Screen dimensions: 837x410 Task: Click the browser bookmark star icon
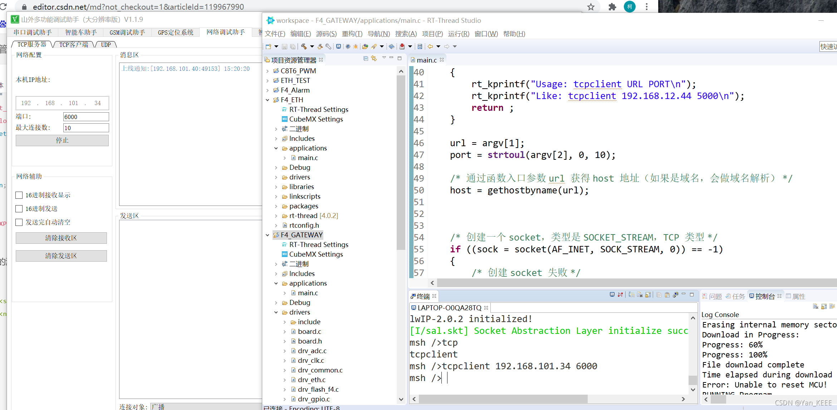click(x=591, y=7)
